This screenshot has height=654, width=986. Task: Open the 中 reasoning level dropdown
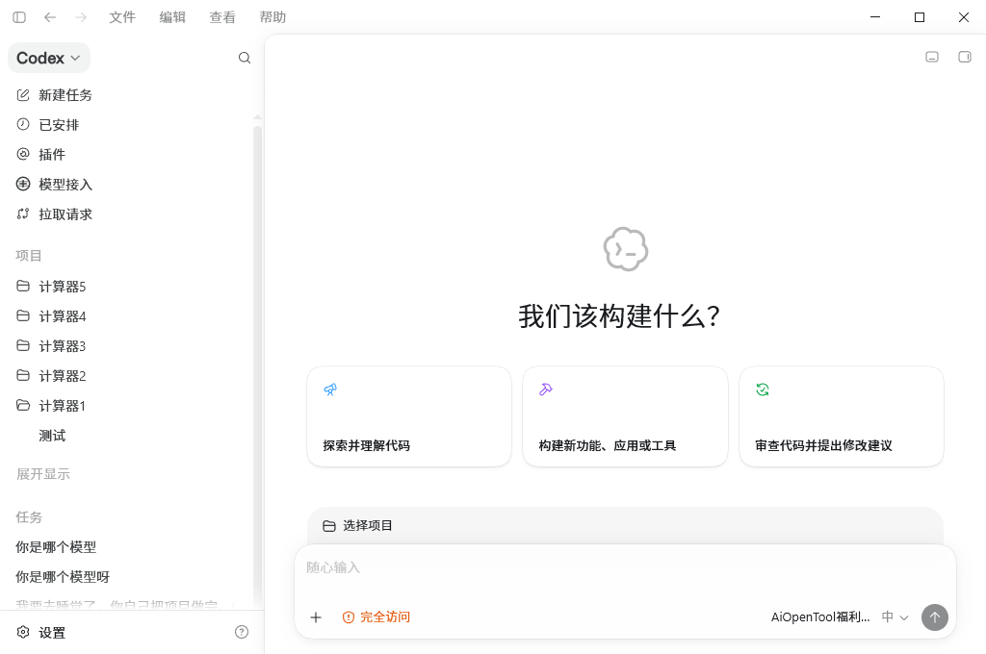pyautogui.click(x=895, y=617)
